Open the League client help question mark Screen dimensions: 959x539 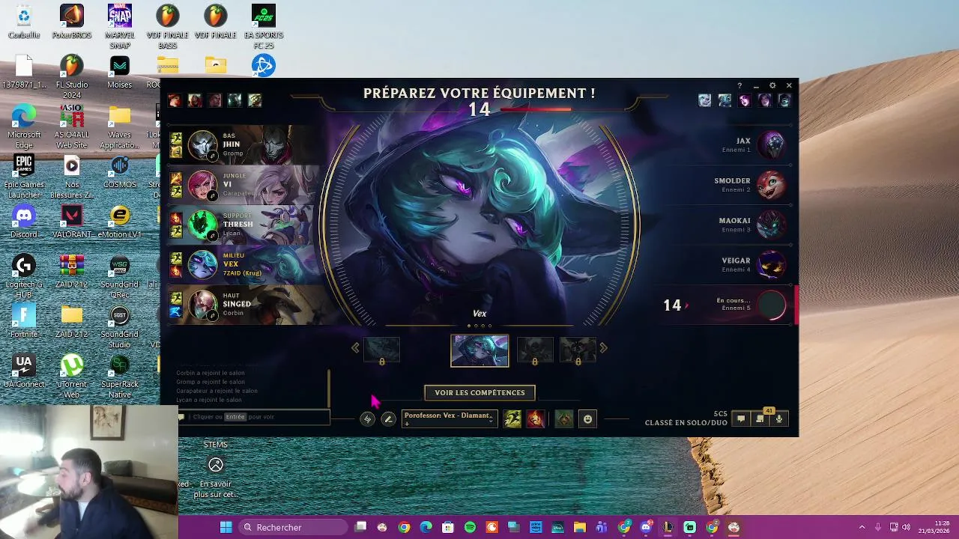(x=739, y=86)
